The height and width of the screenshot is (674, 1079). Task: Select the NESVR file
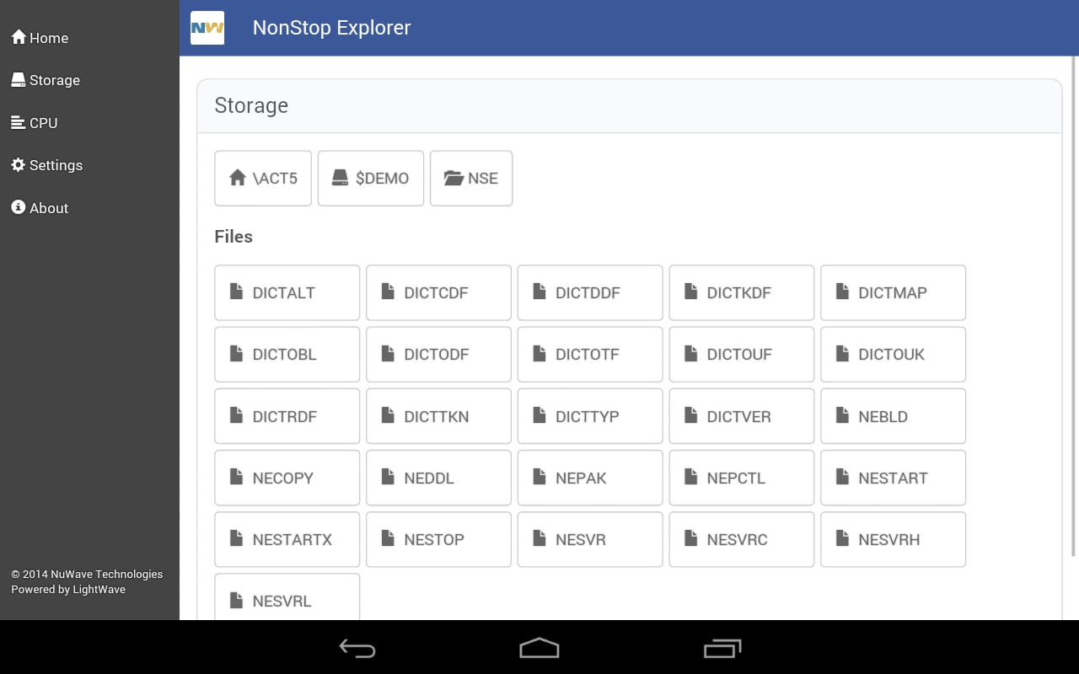590,539
